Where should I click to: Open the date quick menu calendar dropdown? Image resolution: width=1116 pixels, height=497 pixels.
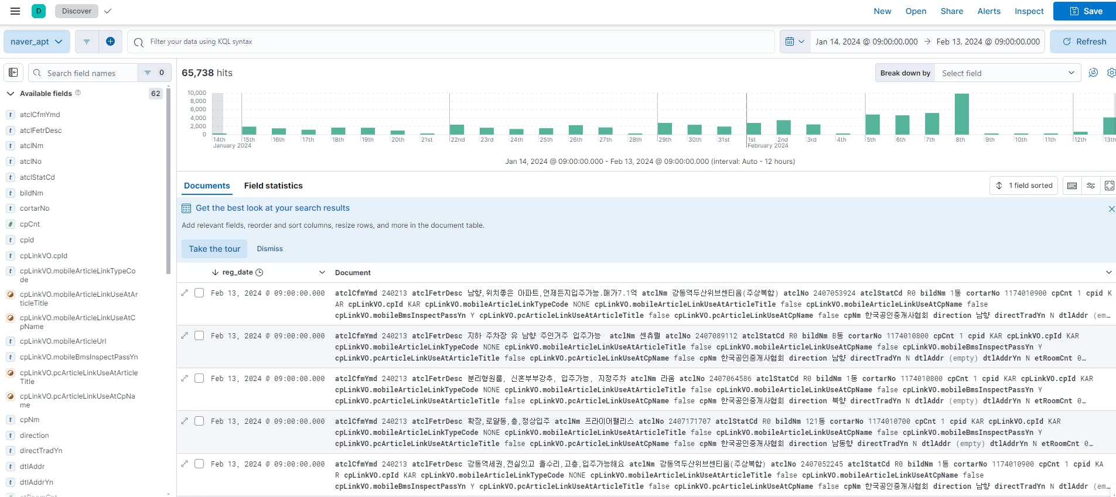click(795, 42)
